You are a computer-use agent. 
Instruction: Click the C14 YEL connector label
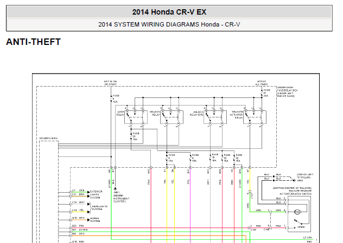click(78, 210)
